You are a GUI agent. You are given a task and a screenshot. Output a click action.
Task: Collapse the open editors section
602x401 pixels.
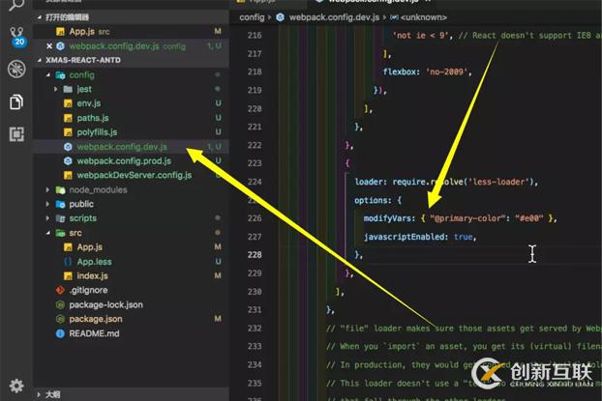40,17
